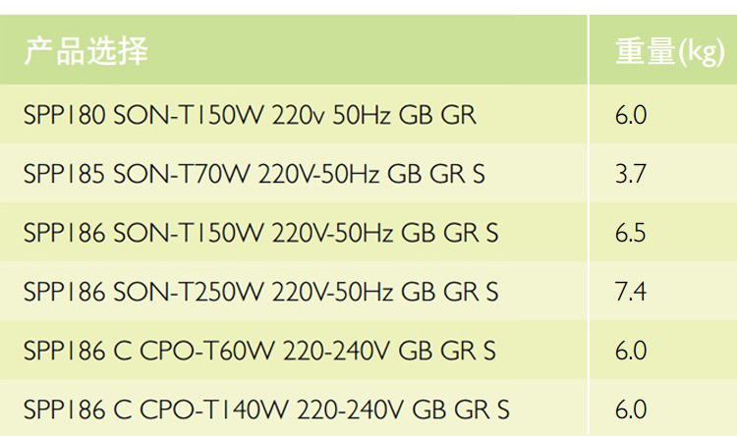Click the 6.0 weight for SPP180

[x=631, y=115]
